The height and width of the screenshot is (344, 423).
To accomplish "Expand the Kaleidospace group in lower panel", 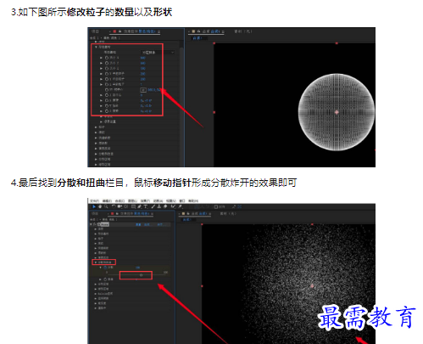I will (x=95, y=294).
